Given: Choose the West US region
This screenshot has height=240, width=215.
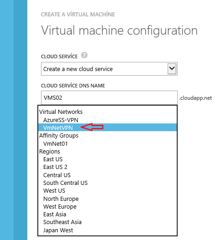Looking at the screenshot, I should [107, 191].
